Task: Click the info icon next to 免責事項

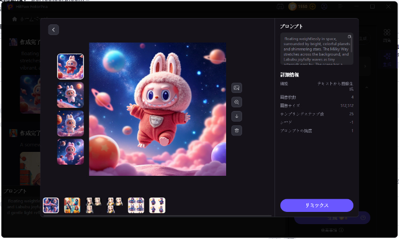Action: coord(341,230)
